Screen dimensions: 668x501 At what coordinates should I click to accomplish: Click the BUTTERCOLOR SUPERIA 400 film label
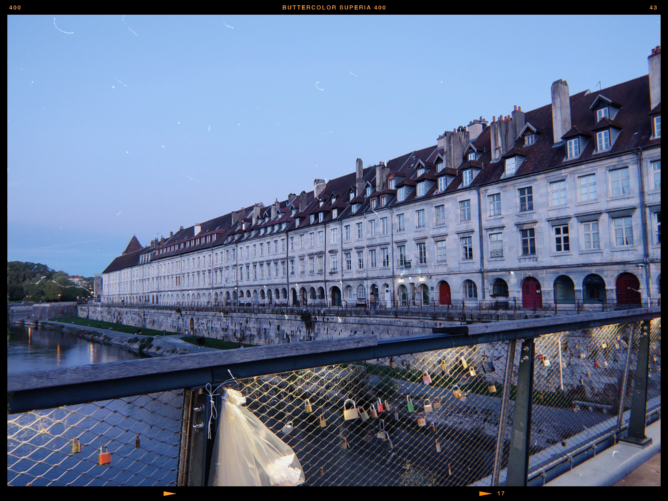pos(334,8)
